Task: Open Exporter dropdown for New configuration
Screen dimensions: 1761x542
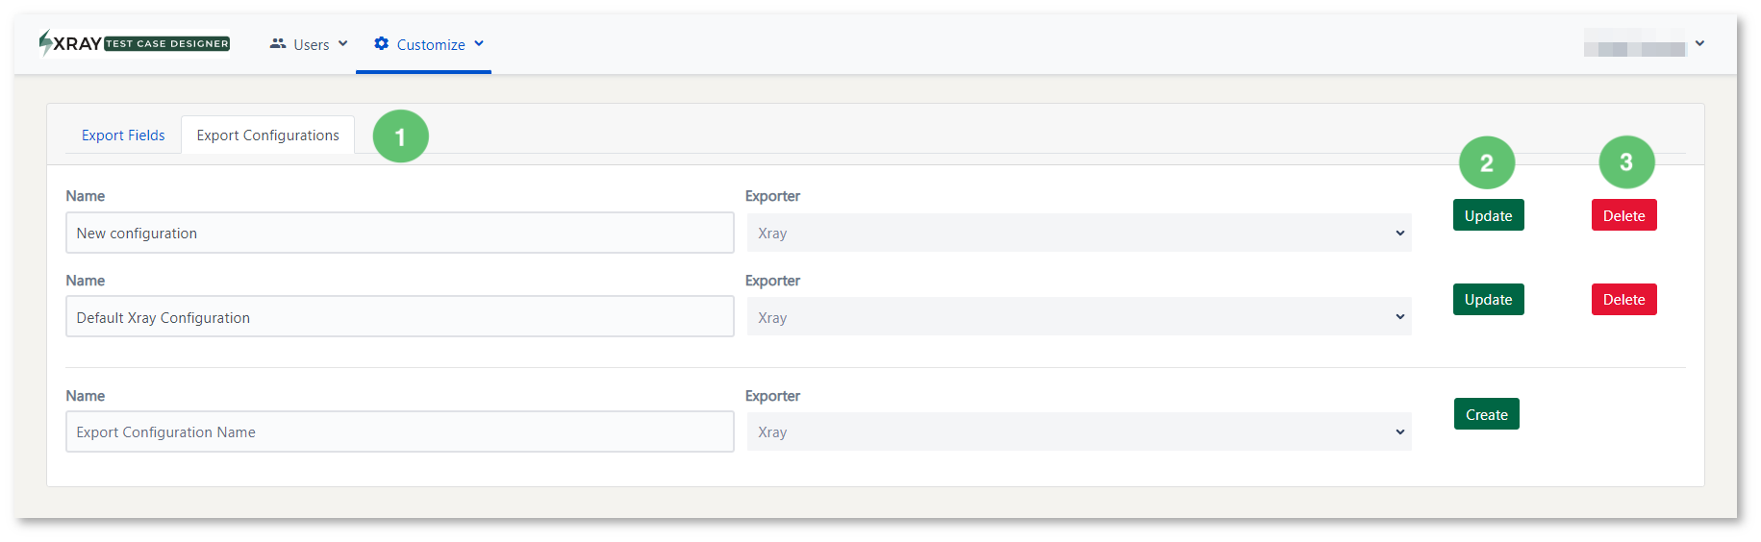Action: click(x=1079, y=233)
